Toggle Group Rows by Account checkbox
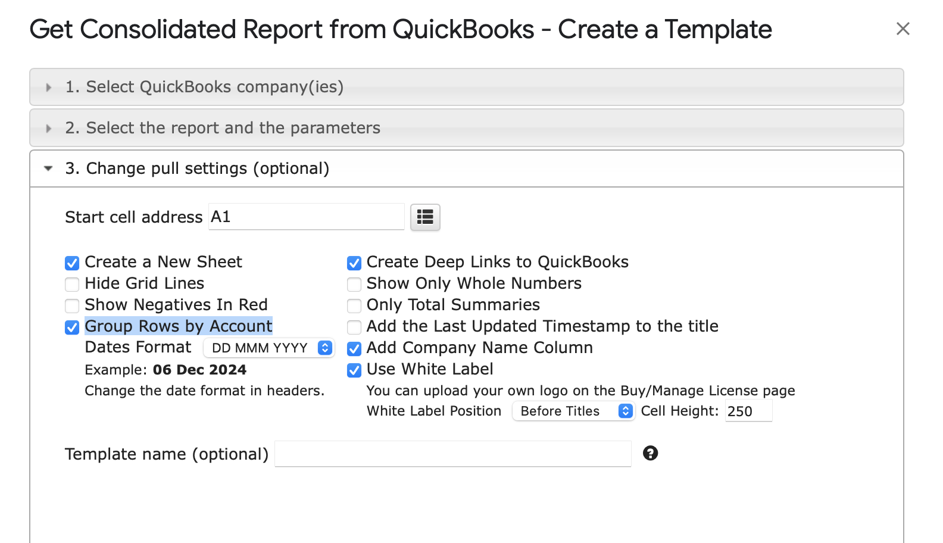Screen dimensions: 943x543 72,327
